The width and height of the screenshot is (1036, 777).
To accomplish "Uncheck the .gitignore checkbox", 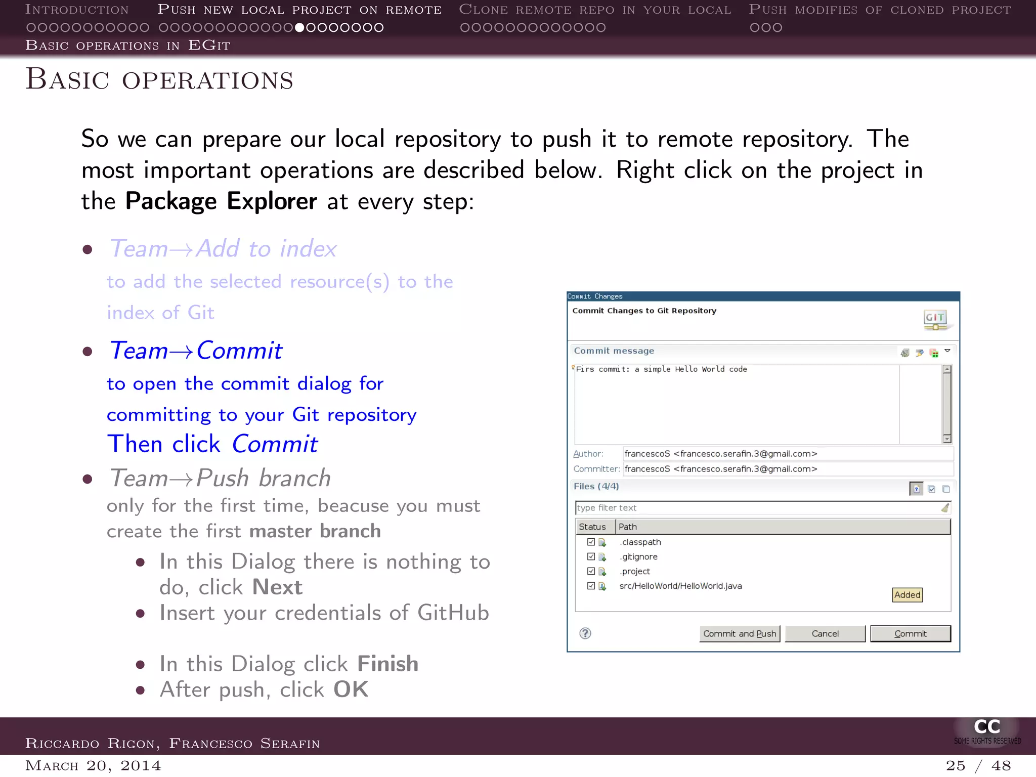I will [591, 556].
